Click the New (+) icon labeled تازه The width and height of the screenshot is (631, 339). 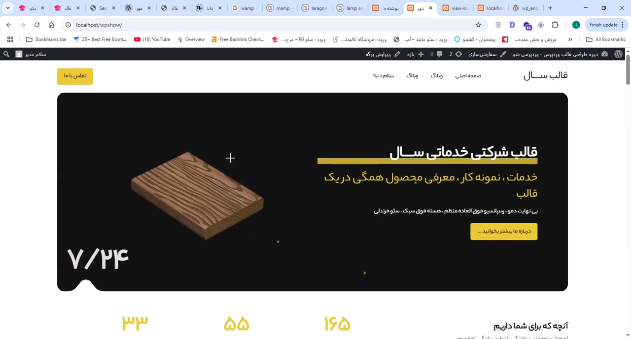421,54
